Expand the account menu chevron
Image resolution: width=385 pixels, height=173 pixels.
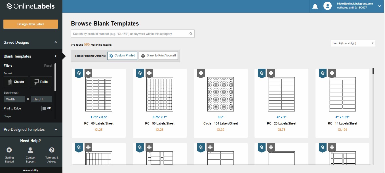click(x=380, y=6)
